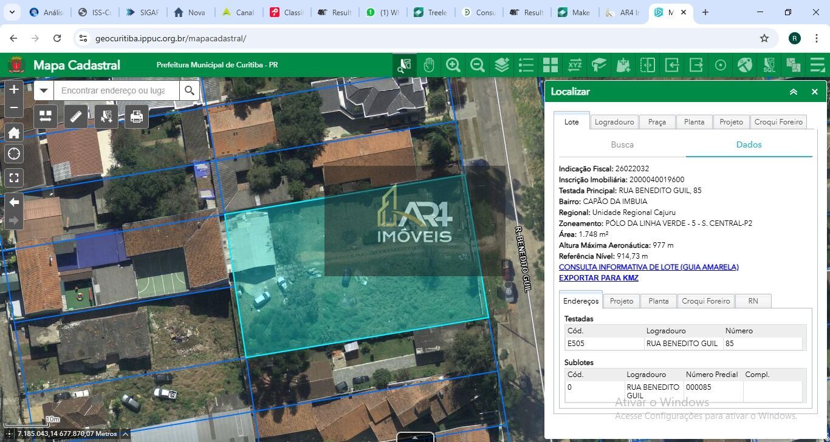Open Consulta Informativa de Lote link

(x=648, y=267)
